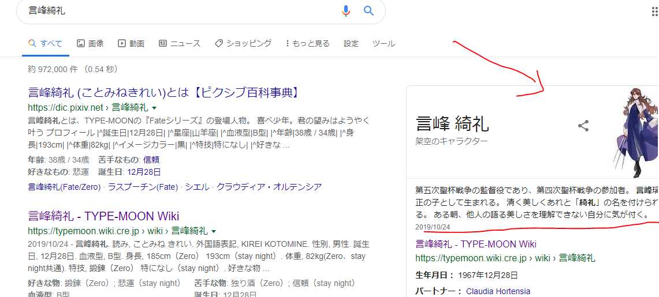659x297 pixels.
Task: Click the character illustration in knowledge panel
Action: (x=635, y=133)
